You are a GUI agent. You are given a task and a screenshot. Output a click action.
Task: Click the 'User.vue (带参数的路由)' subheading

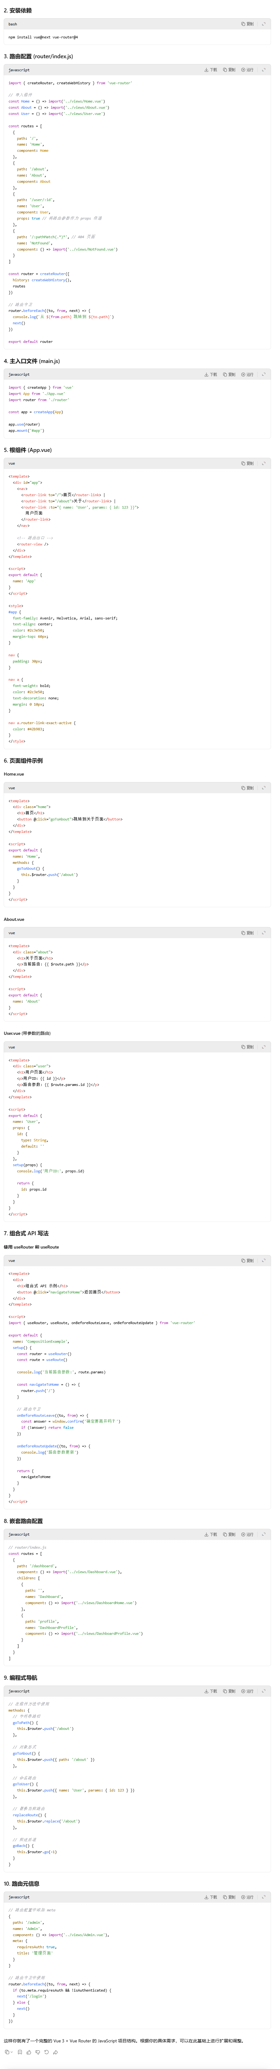point(27,1034)
